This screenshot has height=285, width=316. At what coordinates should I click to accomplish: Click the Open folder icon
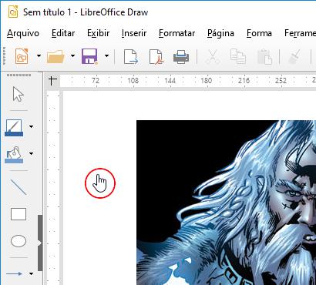55,56
